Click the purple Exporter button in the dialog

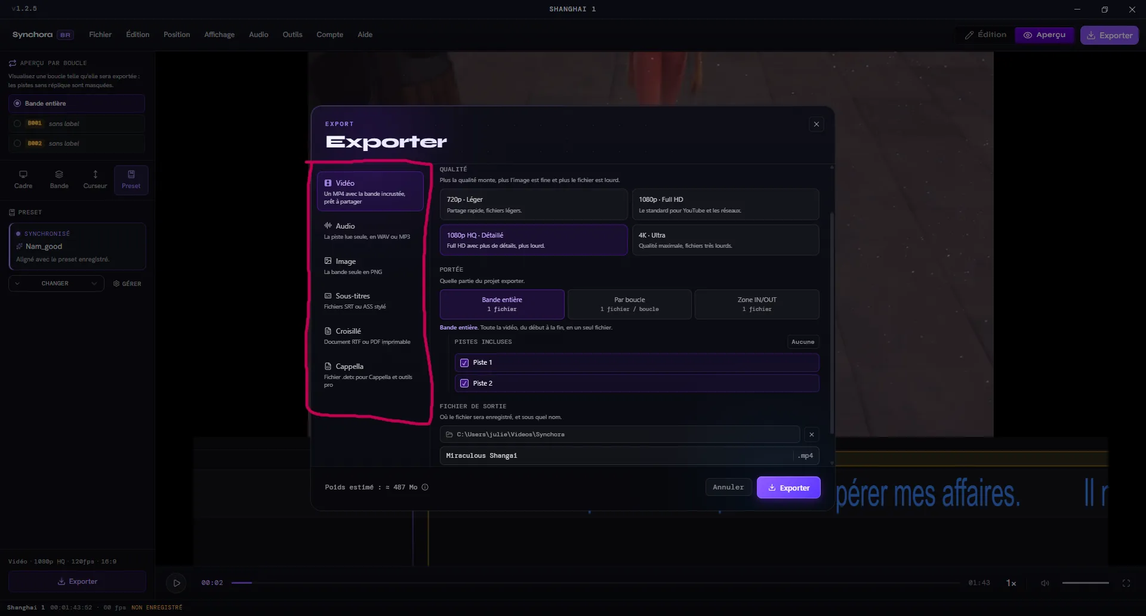(x=788, y=488)
